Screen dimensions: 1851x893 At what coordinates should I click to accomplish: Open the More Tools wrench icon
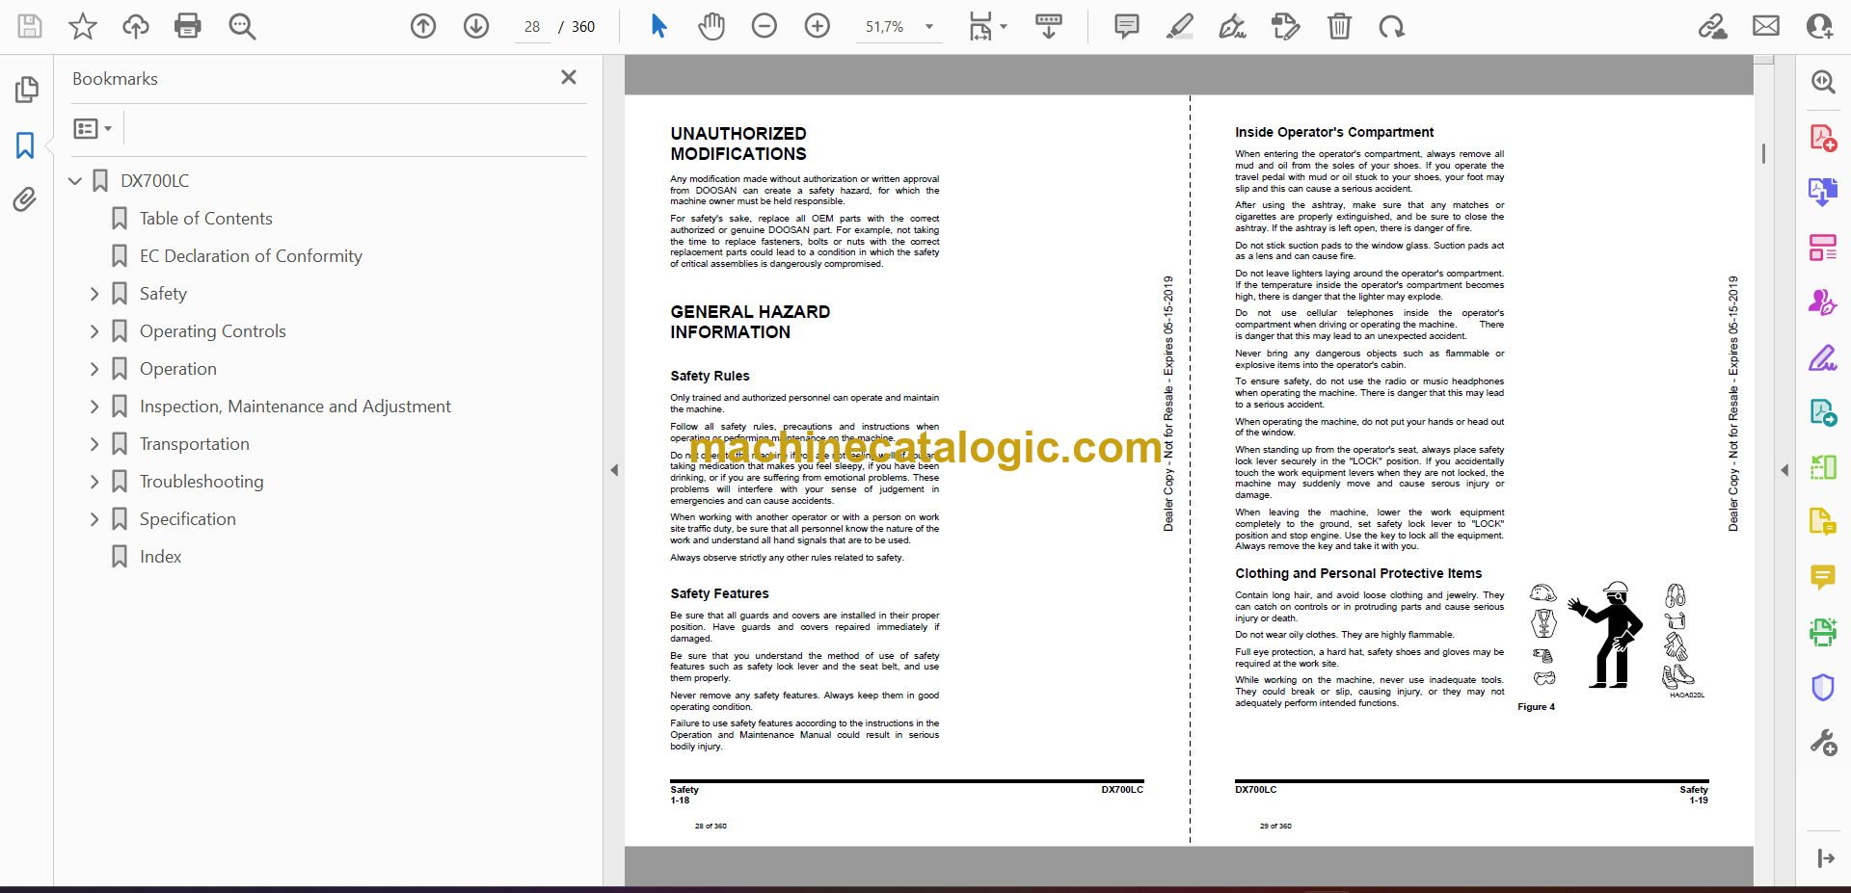point(1822,742)
